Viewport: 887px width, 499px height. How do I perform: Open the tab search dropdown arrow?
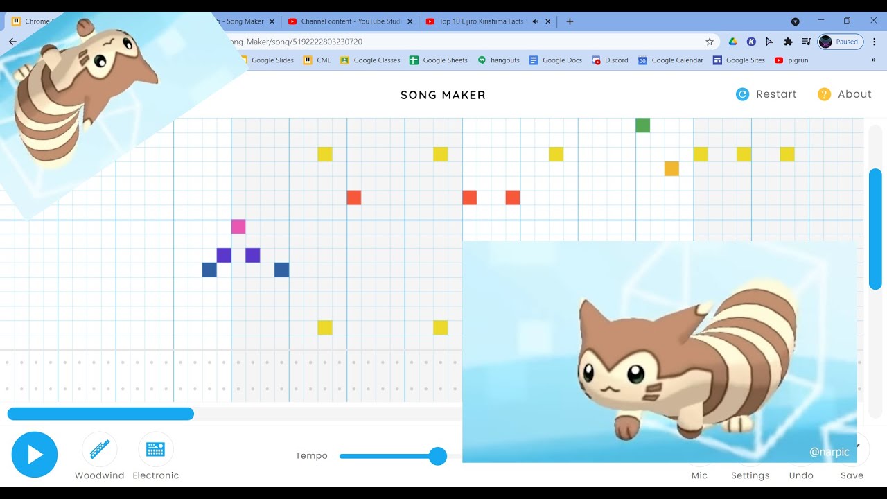click(795, 21)
